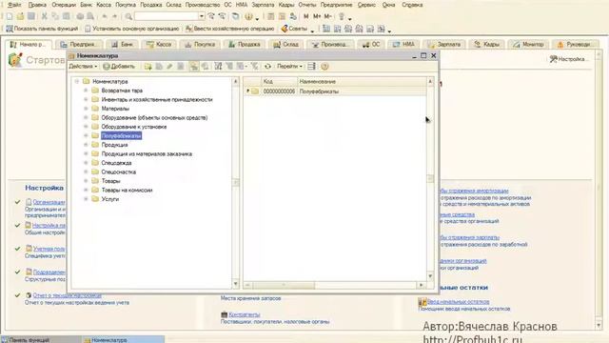Open list settings icon next to Перейти
The height and width of the screenshot is (343, 609).
click(311, 67)
